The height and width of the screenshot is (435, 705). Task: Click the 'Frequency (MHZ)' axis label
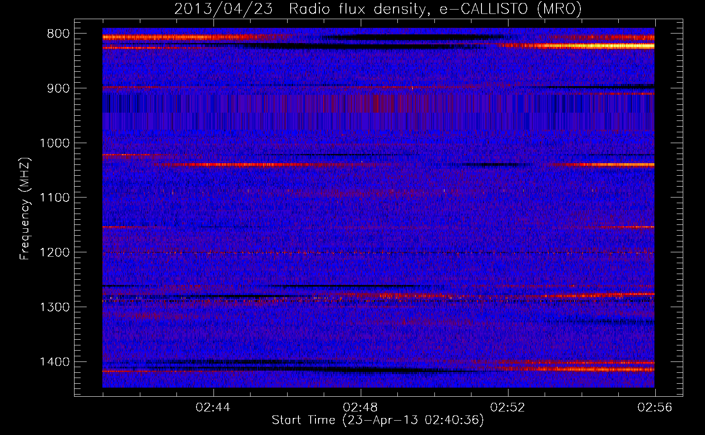pos(25,209)
